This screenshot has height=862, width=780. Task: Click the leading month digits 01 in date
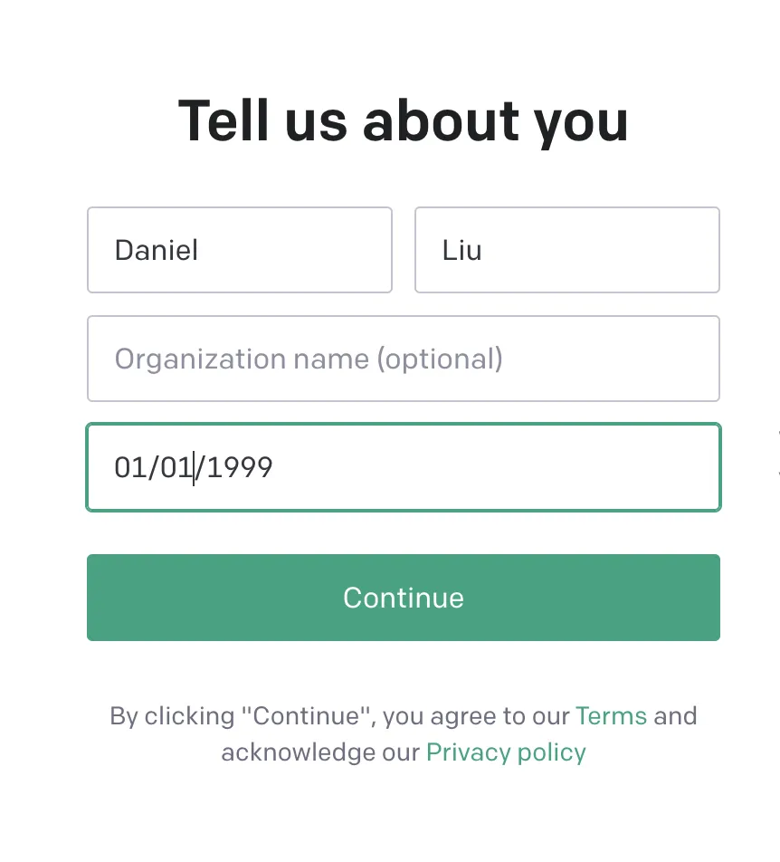pyautogui.click(x=129, y=467)
